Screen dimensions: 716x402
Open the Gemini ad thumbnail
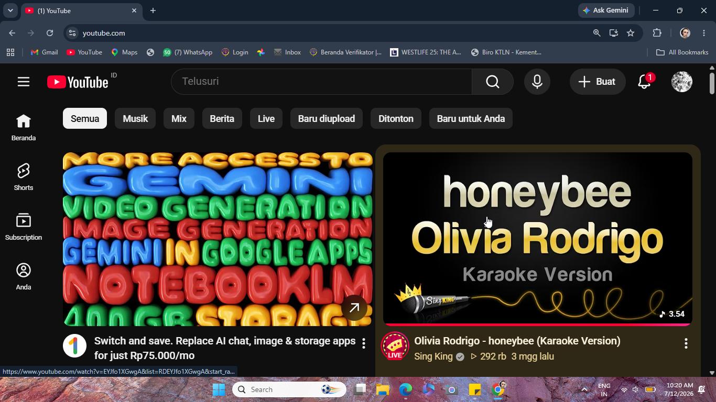(x=218, y=239)
